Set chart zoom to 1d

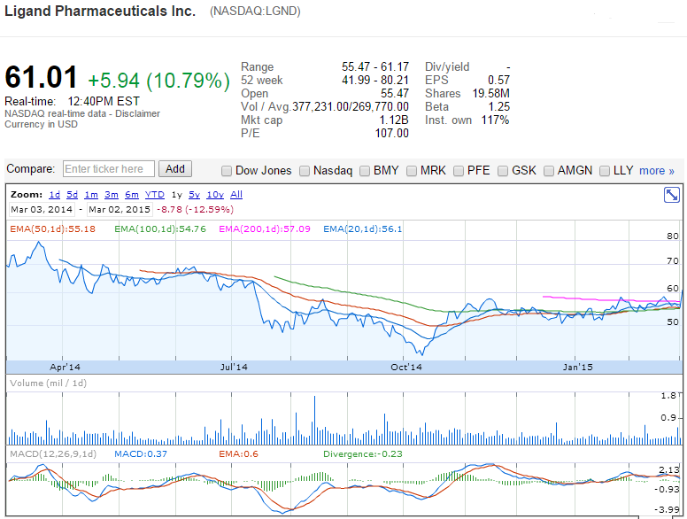coord(54,195)
